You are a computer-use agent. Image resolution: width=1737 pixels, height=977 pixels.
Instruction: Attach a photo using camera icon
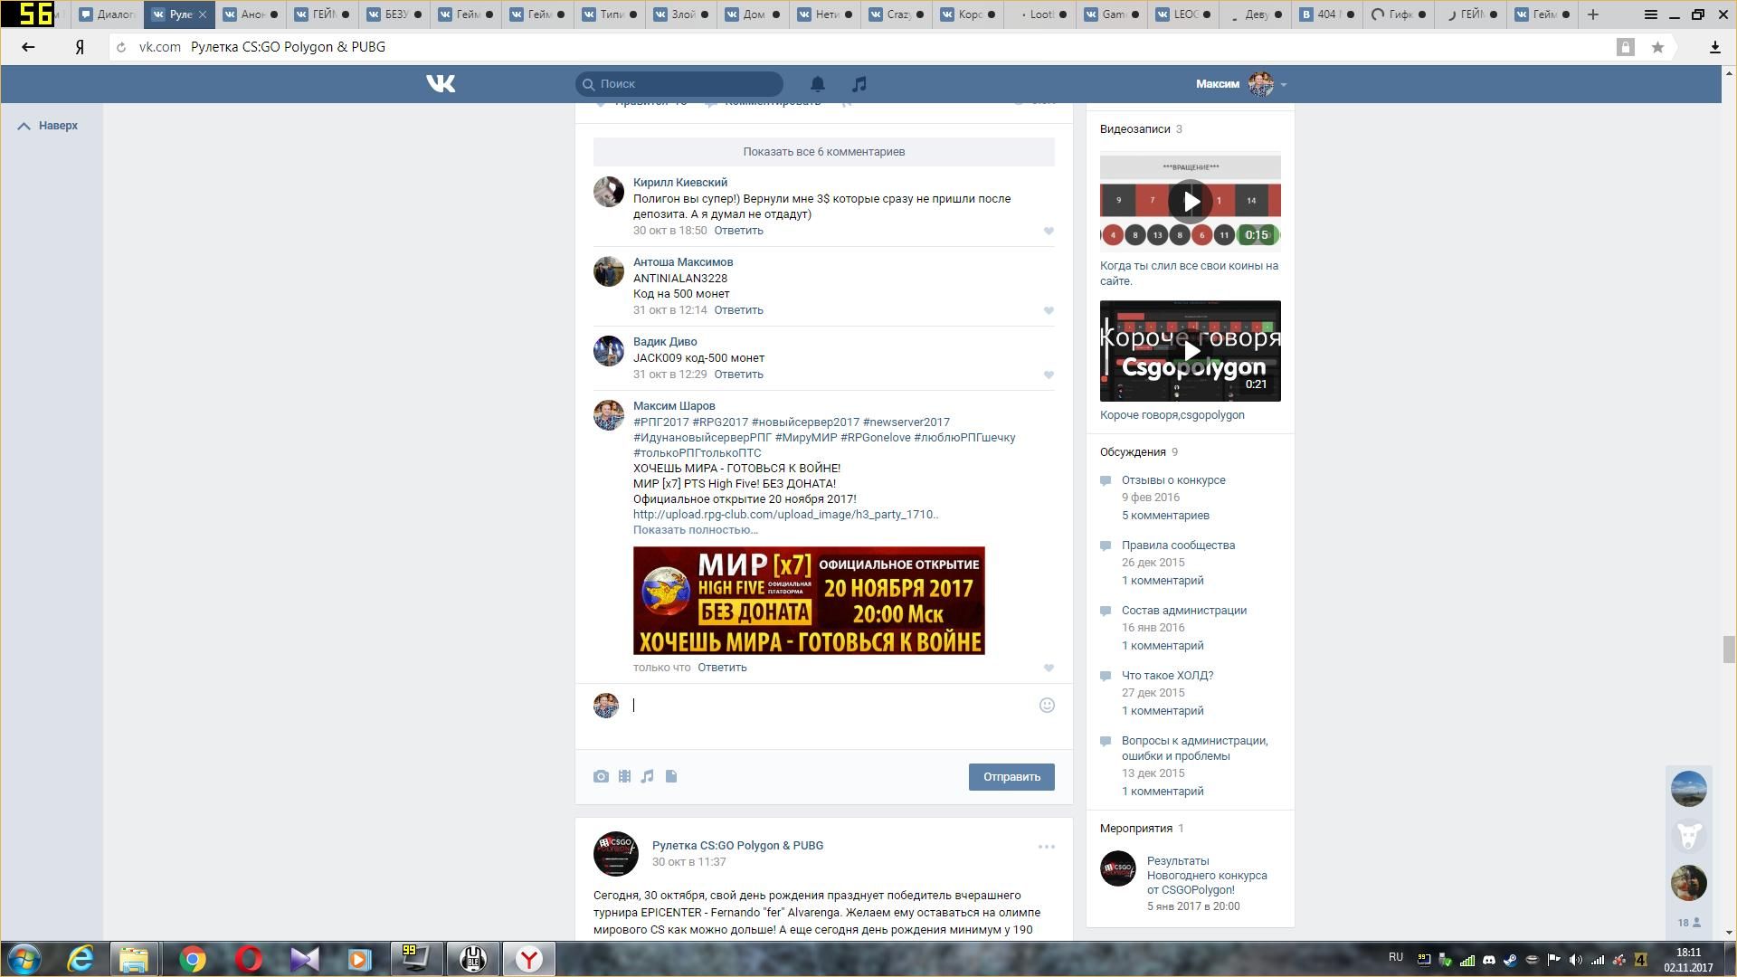601,777
